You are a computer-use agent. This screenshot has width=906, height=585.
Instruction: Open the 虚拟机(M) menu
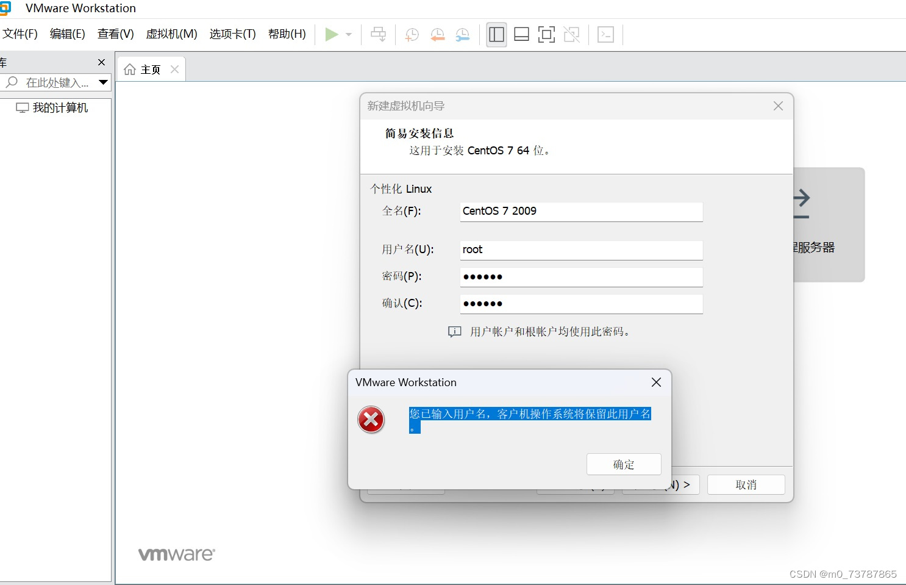tap(171, 34)
